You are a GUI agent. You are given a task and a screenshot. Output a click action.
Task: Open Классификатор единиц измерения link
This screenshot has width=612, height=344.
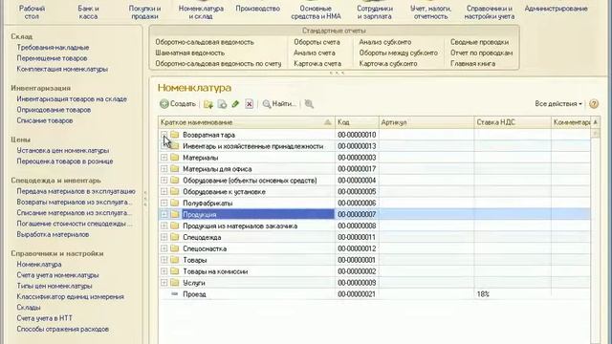point(70,296)
